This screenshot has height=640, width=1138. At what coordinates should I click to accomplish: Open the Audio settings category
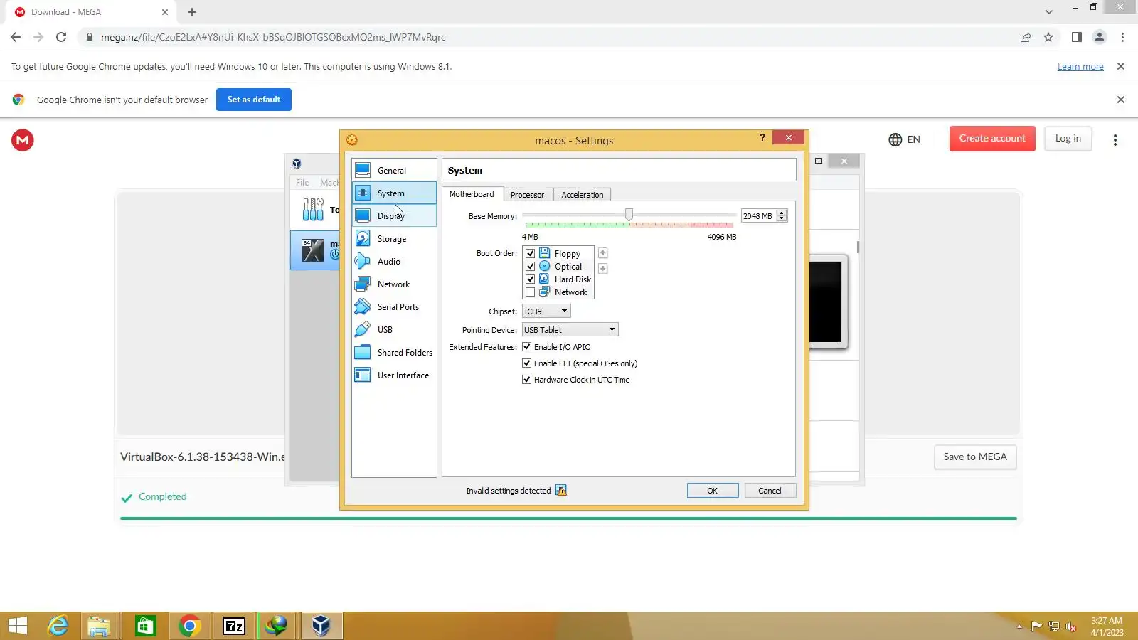(394, 261)
